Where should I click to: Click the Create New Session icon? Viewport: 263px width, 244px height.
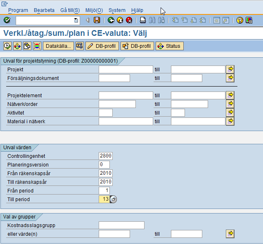(216, 21)
